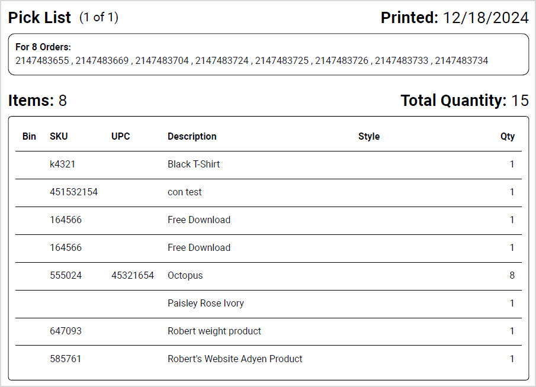Click the SKU column header
Image resolution: width=536 pixels, height=387 pixels.
(x=59, y=136)
